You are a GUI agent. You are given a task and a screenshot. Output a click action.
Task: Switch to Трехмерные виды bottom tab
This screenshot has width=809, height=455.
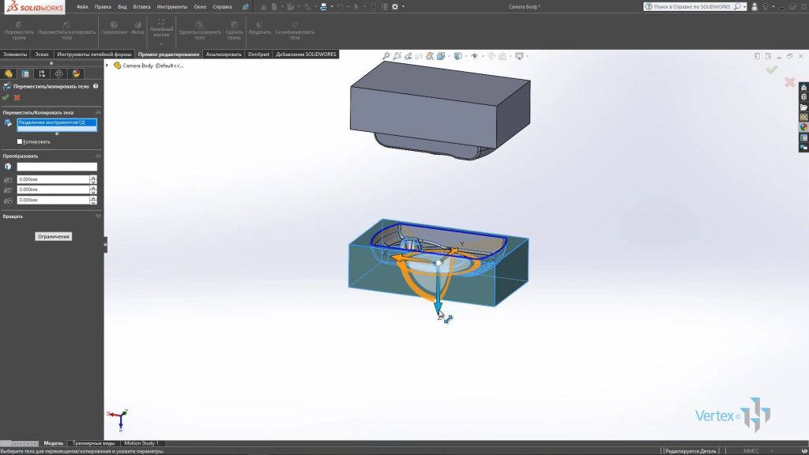click(93, 443)
